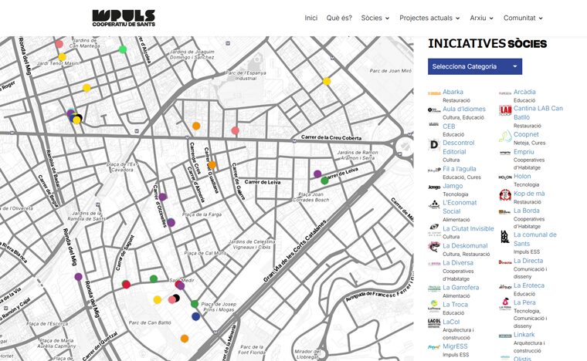Open the Empriu link
The width and height of the screenshot is (587, 361).
point(524,152)
